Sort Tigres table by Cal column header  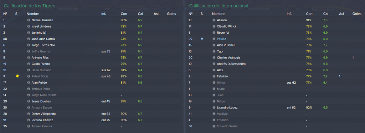[140, 14]
